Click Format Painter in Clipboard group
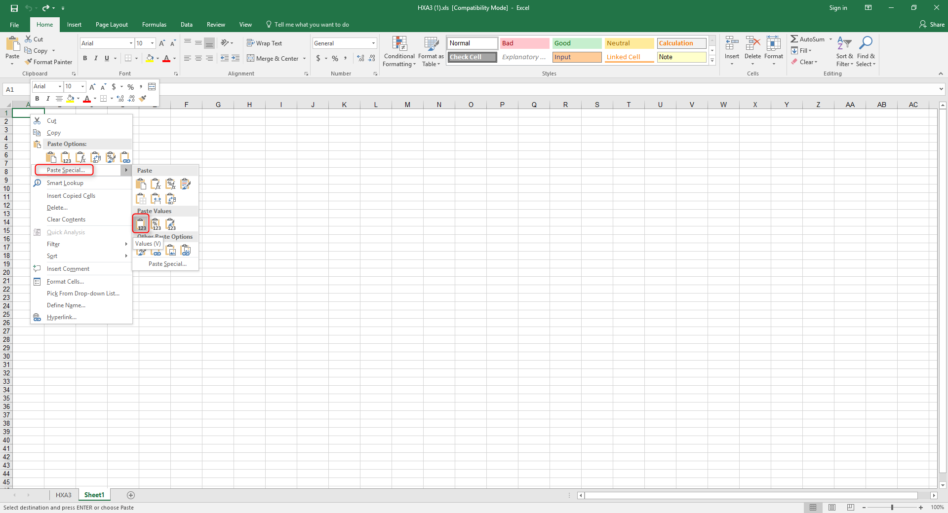 49,62
